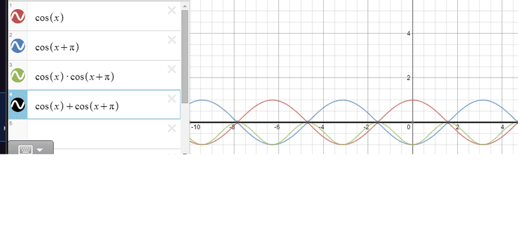This screenshot has height=234, width=518.
Task: Open the on-screen keyboard icon
Action: (25, 150)
